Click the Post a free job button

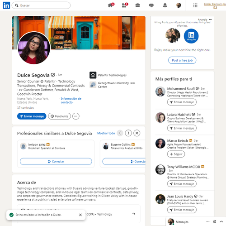pos(182,60)
